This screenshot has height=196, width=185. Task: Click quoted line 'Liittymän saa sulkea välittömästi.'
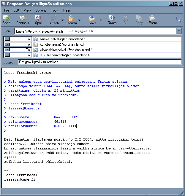click(x=43, y=95)
